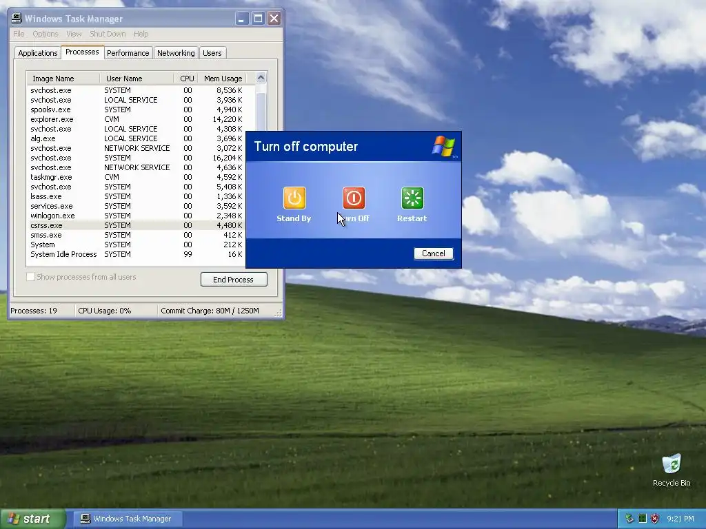Select the alg.exe process row
The image size is (706, 529).
coord(137,138)
